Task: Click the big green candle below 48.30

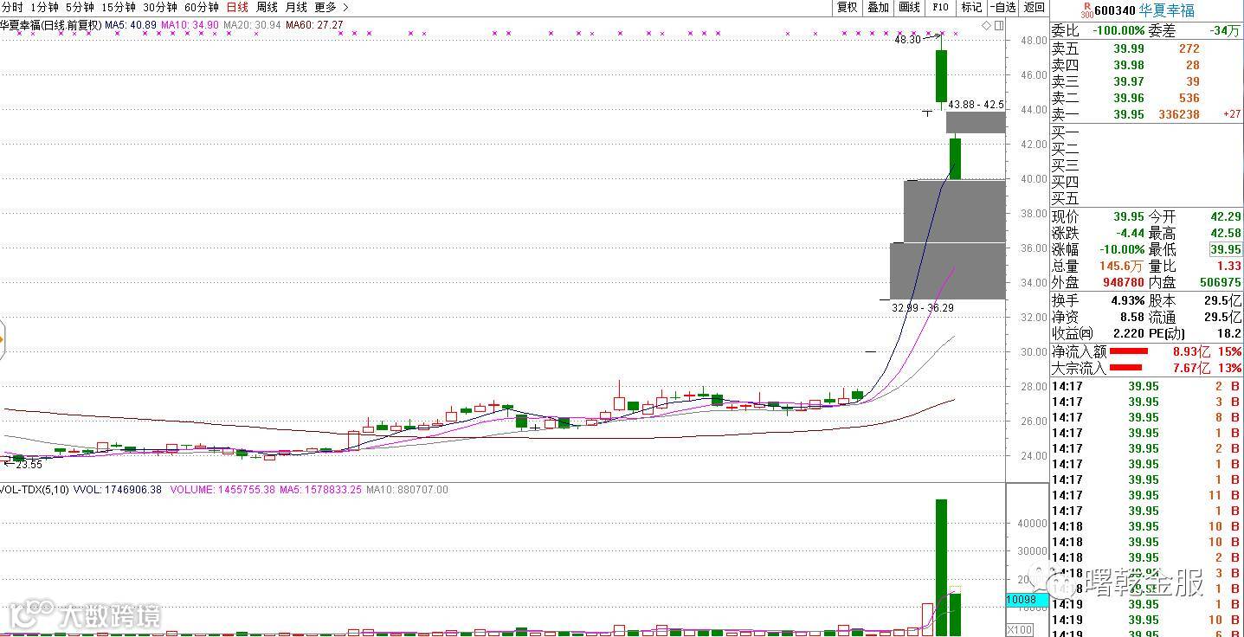Action: point(941,75)
